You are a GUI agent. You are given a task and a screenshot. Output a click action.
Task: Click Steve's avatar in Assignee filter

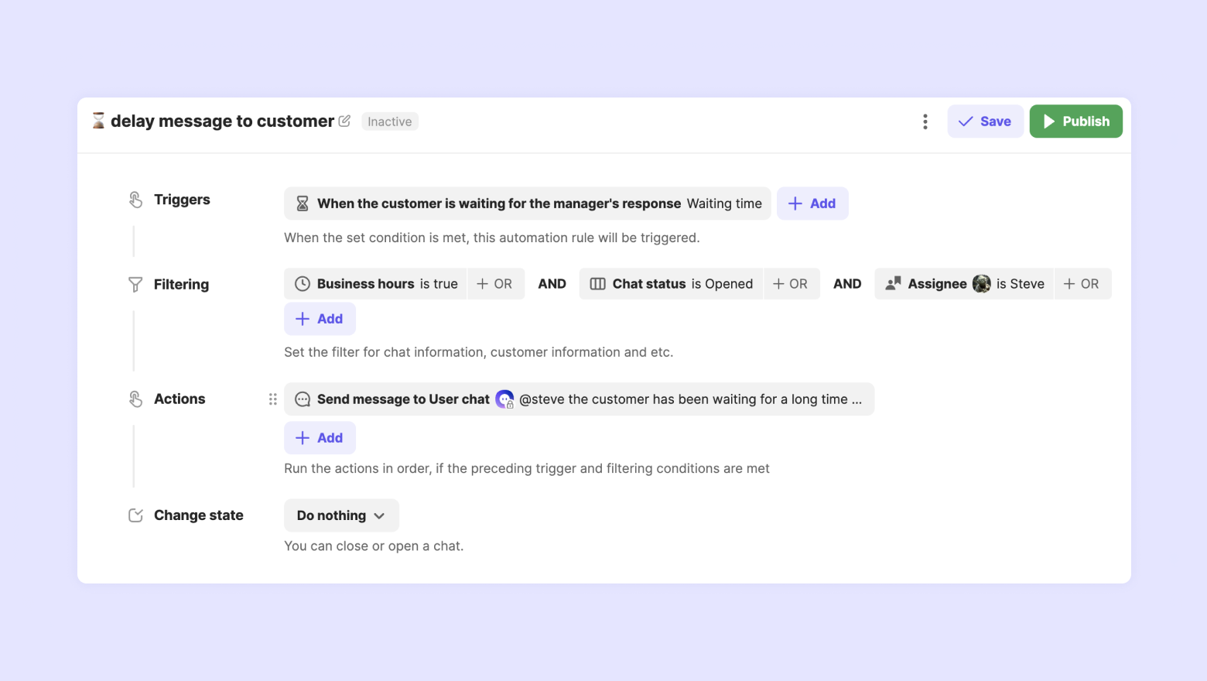[x=981, y=284]
